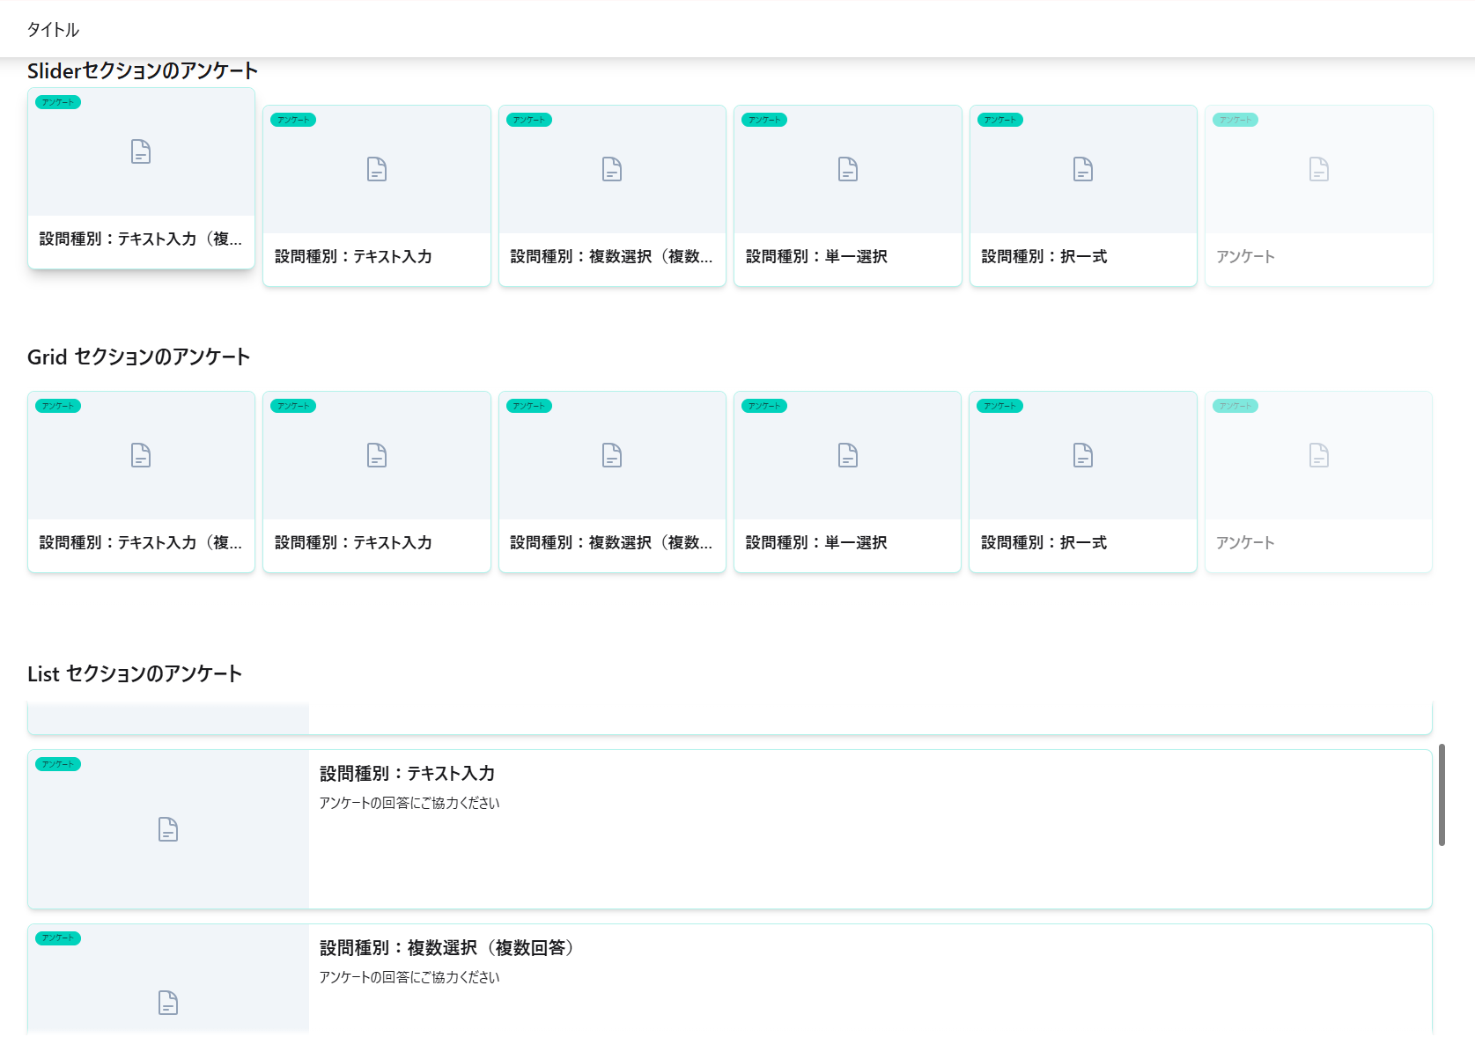Click document icon on Grid 単一選択 card
Screen dimensions: 1475x1059
tap(847, 455)
